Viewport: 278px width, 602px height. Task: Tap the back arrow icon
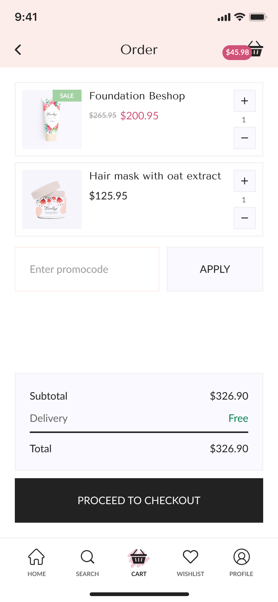(18, 50)
